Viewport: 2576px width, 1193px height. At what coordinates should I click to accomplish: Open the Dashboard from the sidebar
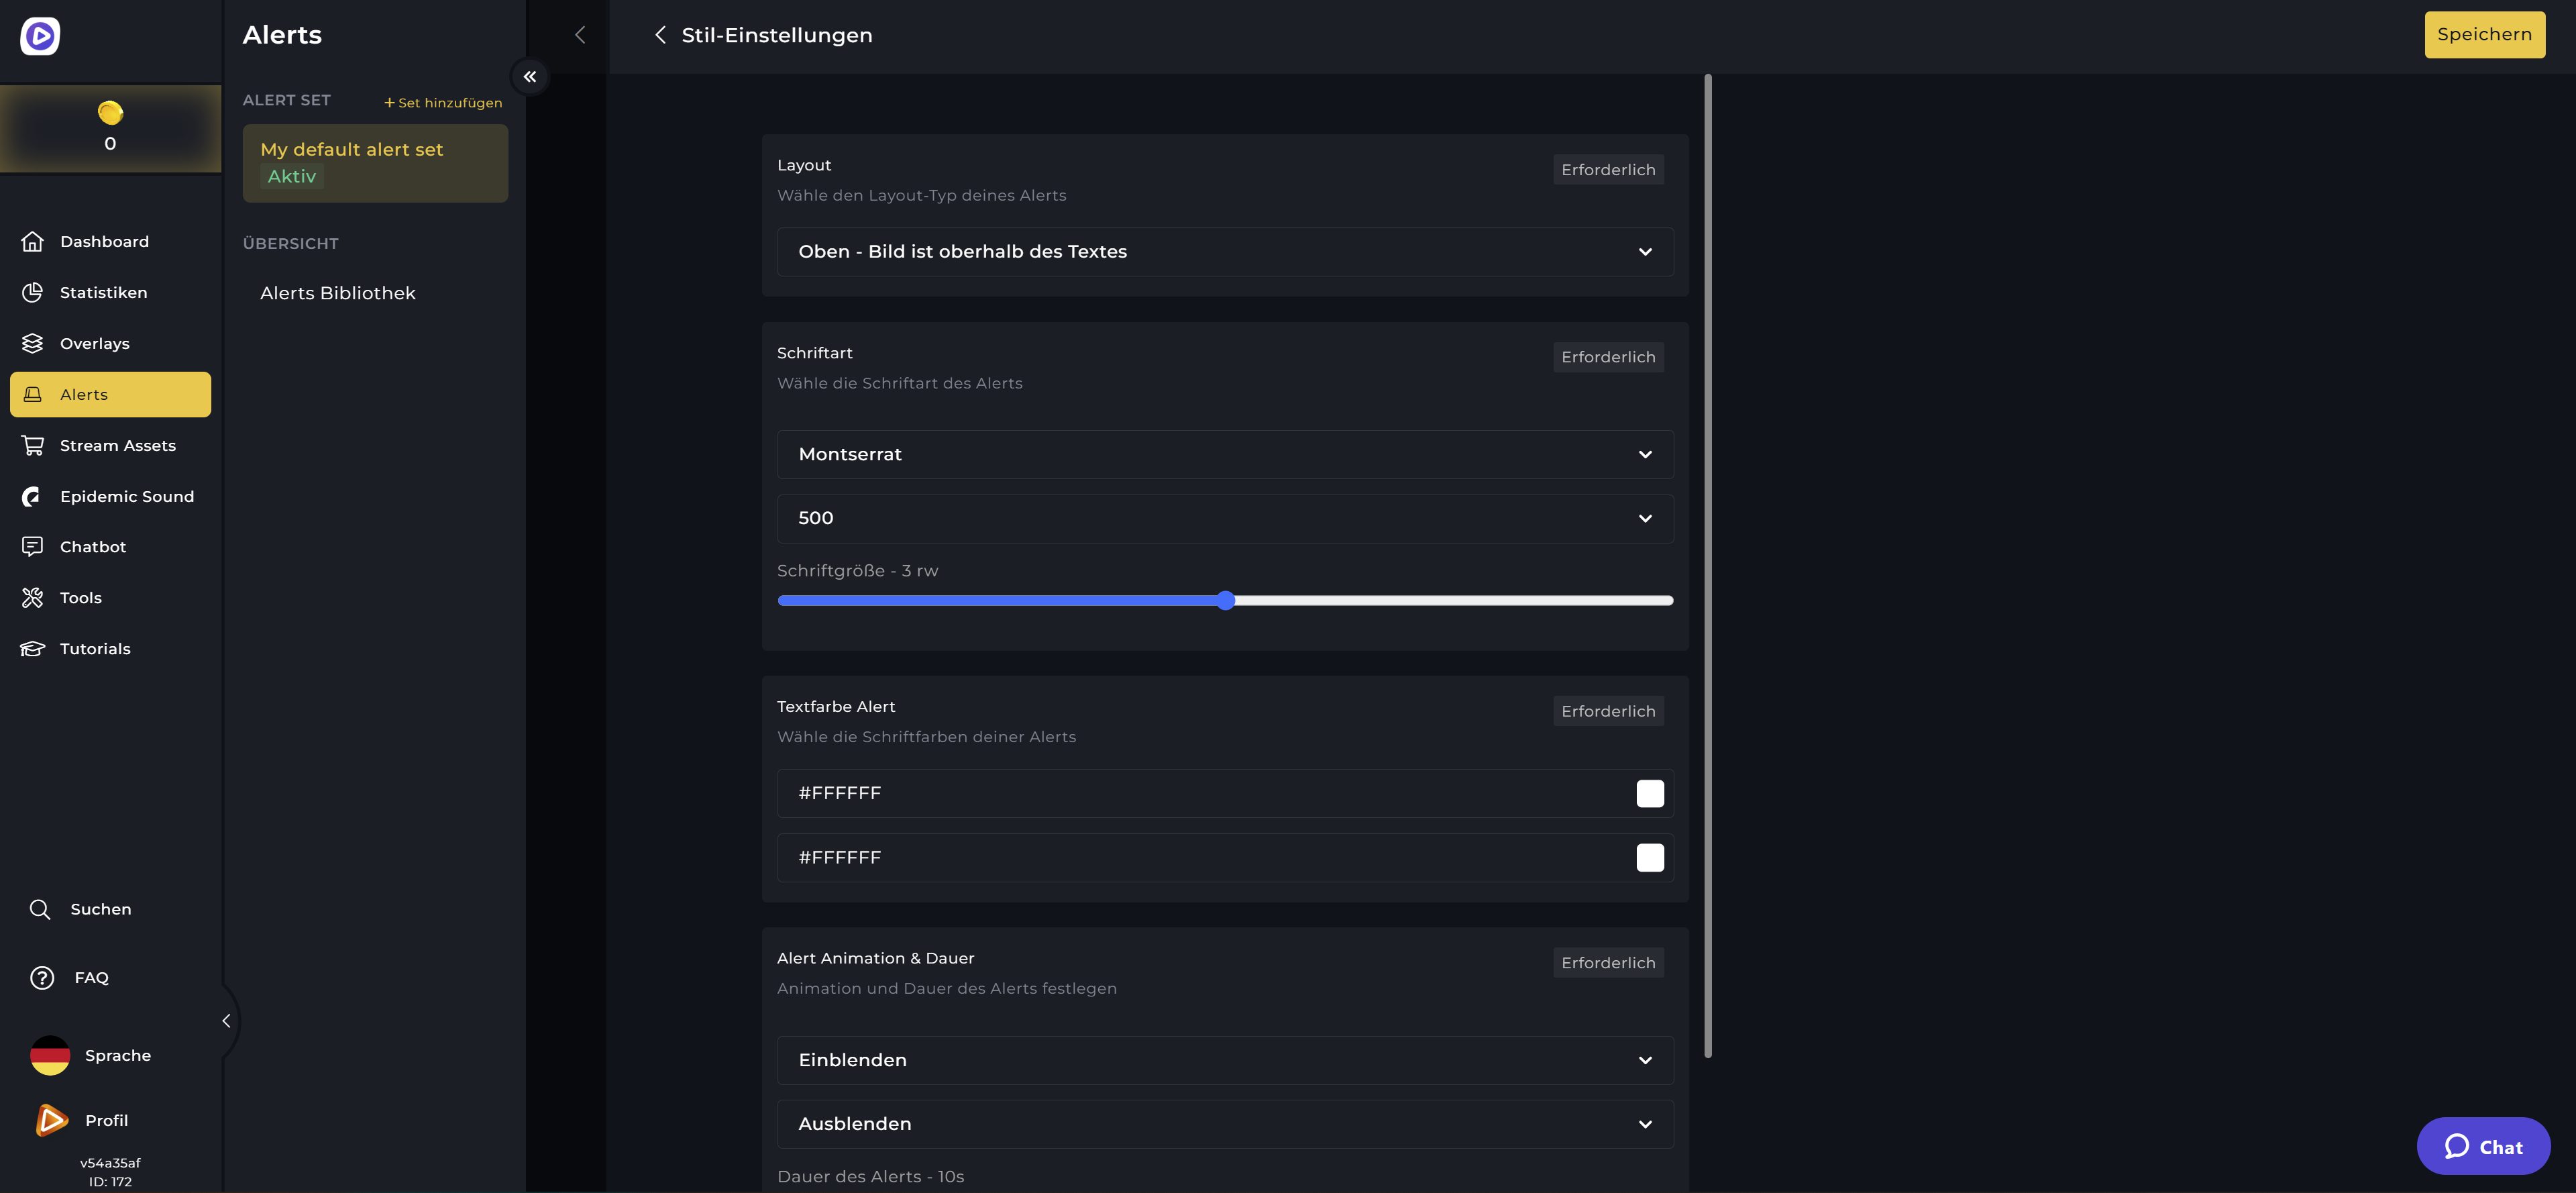click(x=104, y=241)
